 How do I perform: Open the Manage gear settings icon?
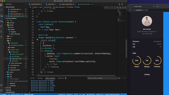1,90
